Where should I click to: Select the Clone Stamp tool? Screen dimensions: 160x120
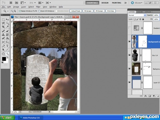[x=3, y=34]
